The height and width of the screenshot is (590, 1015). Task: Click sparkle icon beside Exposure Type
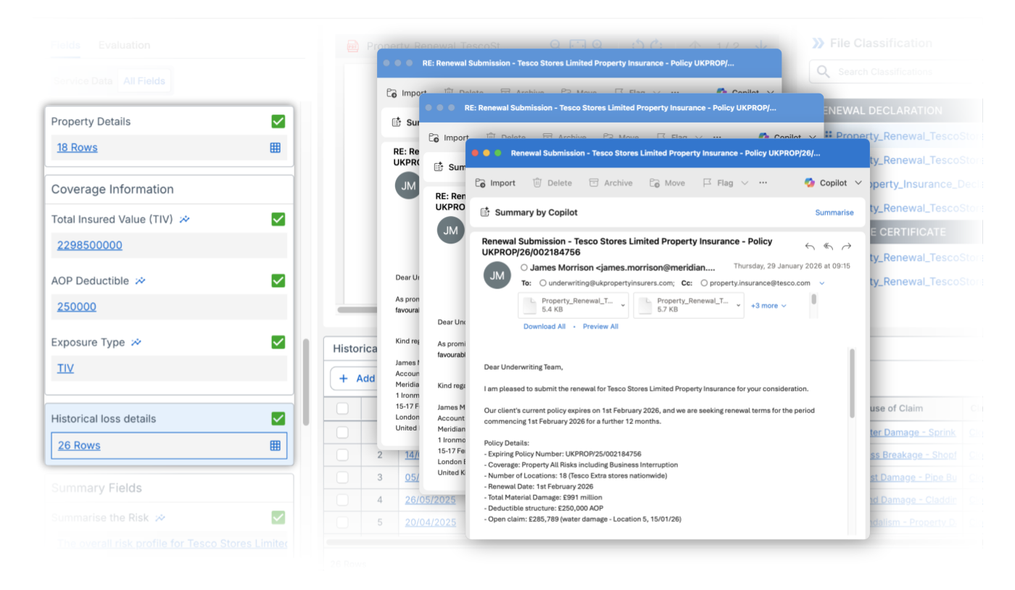(x=136, y=342)
